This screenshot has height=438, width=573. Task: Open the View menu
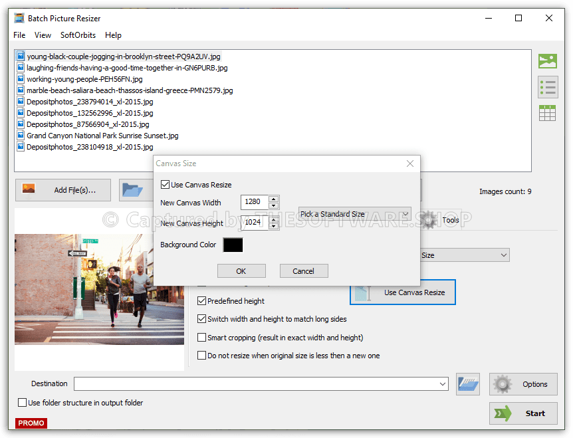[43, 35]
